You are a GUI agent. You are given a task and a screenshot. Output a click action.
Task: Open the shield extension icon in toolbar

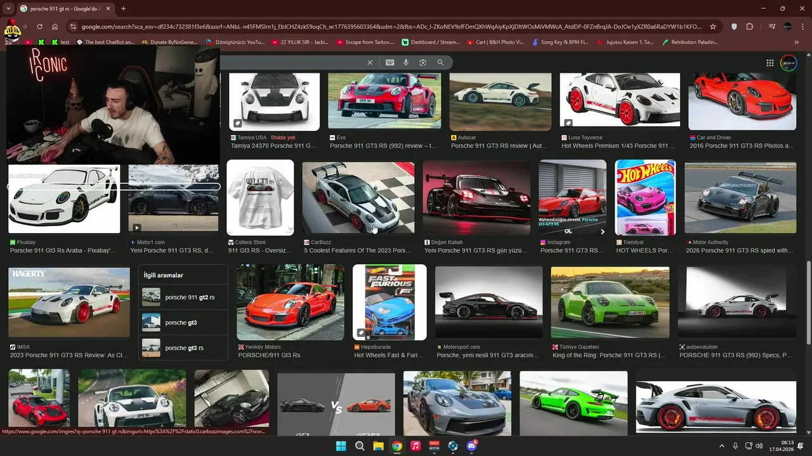coord(734,27)
